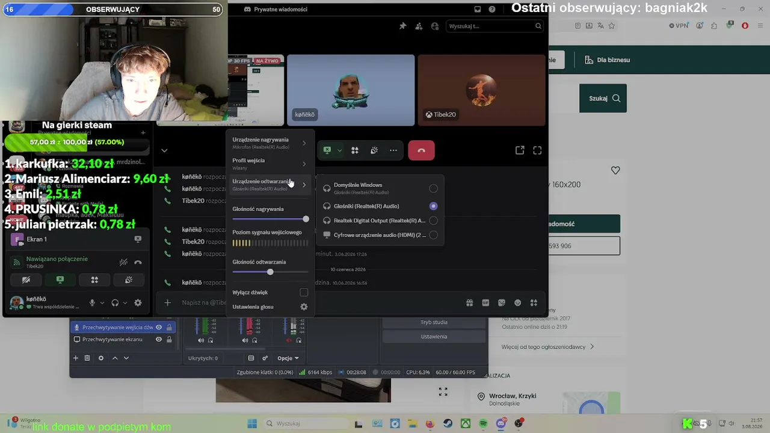The image size is (770, 433).
Task: Hide the Przechwytywanie wejścia dźw source
Action: (x=159, y=327)
